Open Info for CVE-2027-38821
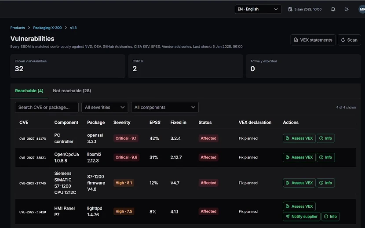Viewport: 365px width, 228px height. click(325, 157)
